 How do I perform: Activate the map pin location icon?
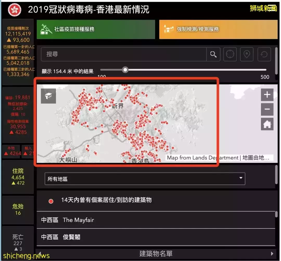(247, 54)
